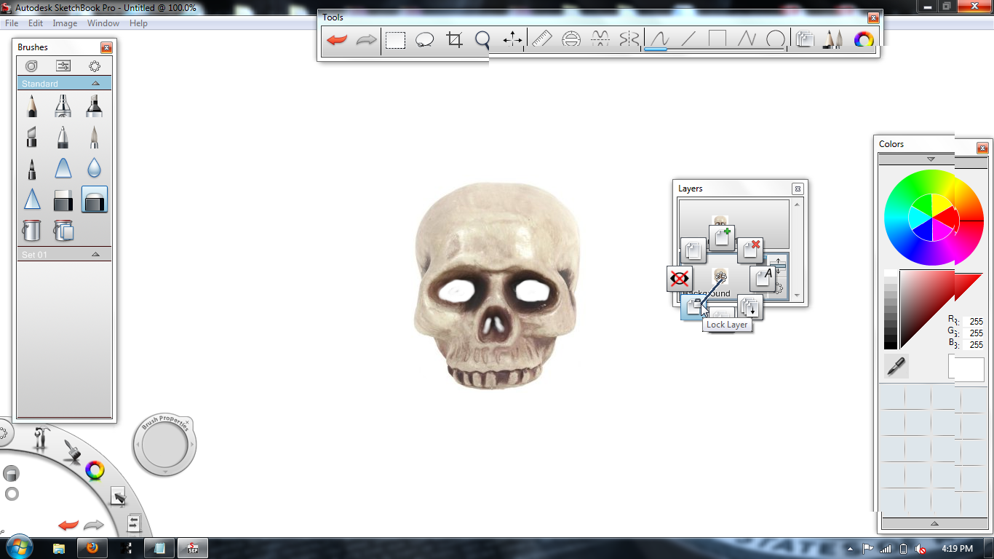Image resolution: width=994 pixels, height=559 pixels.
Task: Select the Airbrush in Brushes palette
Action: [x=63, y=106]
